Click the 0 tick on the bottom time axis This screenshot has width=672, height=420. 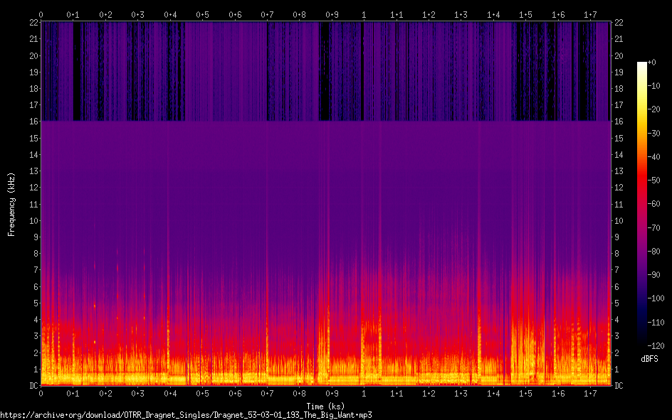(41, 393)
